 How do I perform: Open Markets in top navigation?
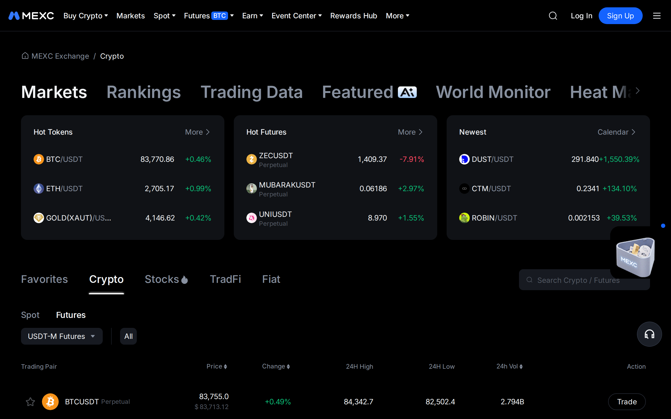(x=131, y=16)
